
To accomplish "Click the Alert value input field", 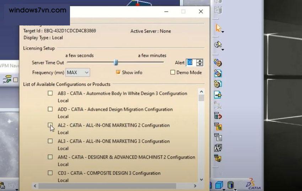I will pyautogui.click(x=191, y=62).
